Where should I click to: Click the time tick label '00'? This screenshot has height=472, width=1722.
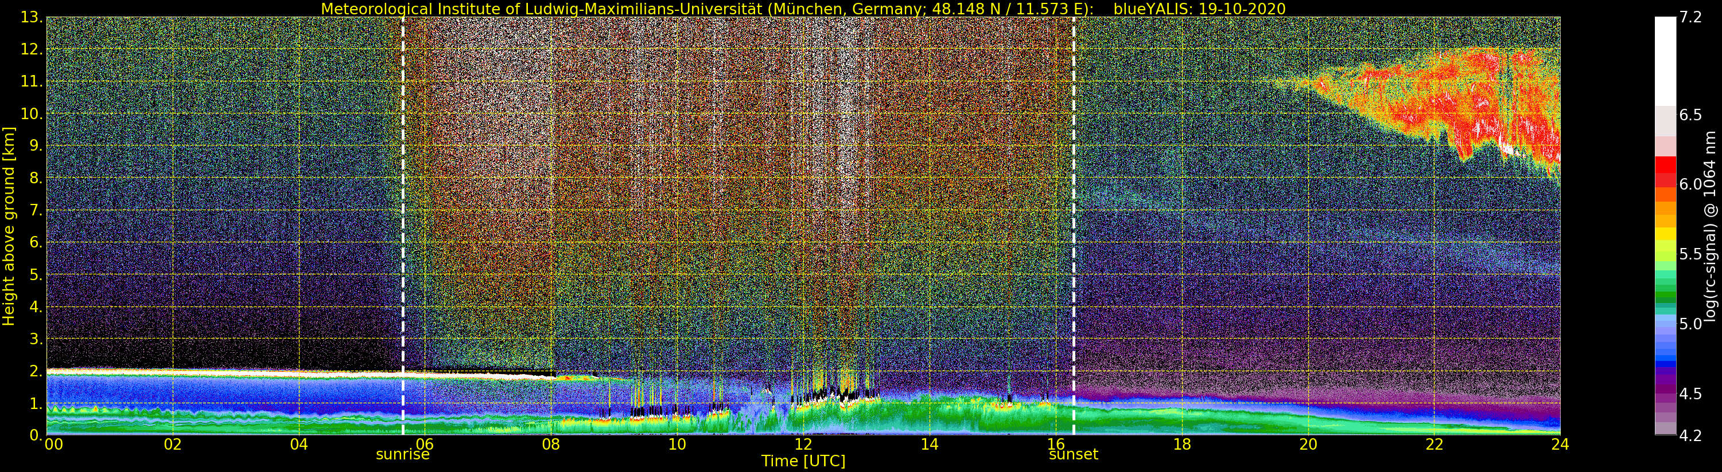53,444
